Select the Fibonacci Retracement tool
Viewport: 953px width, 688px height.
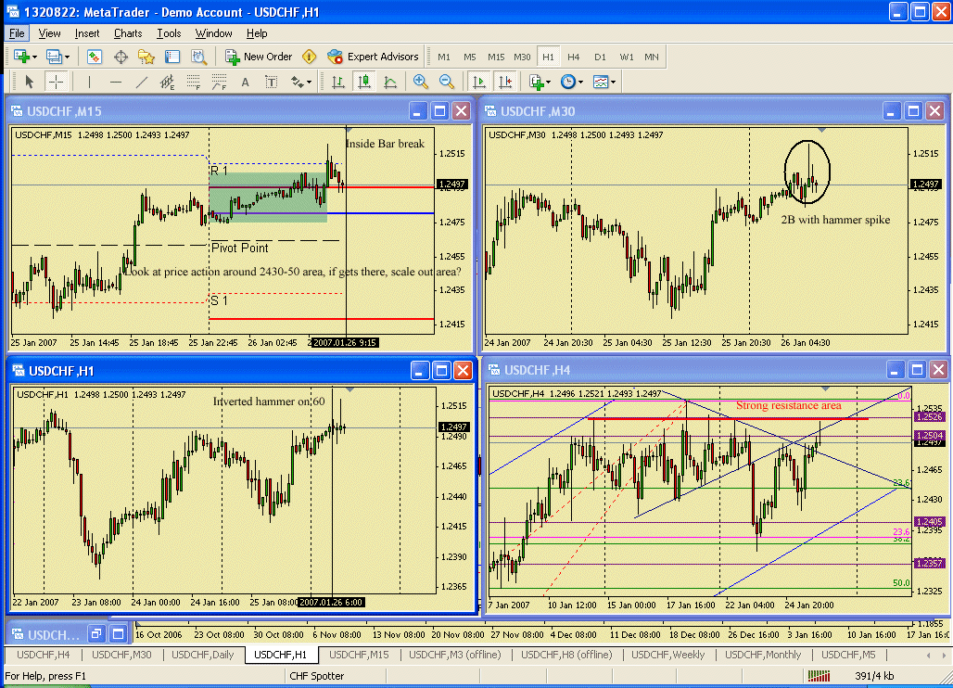click(193, 82)
